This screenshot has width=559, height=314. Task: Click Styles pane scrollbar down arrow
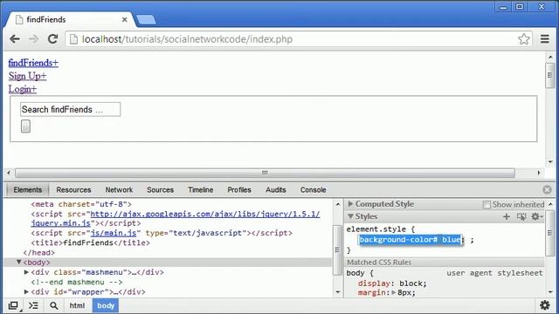coord(551,292)
